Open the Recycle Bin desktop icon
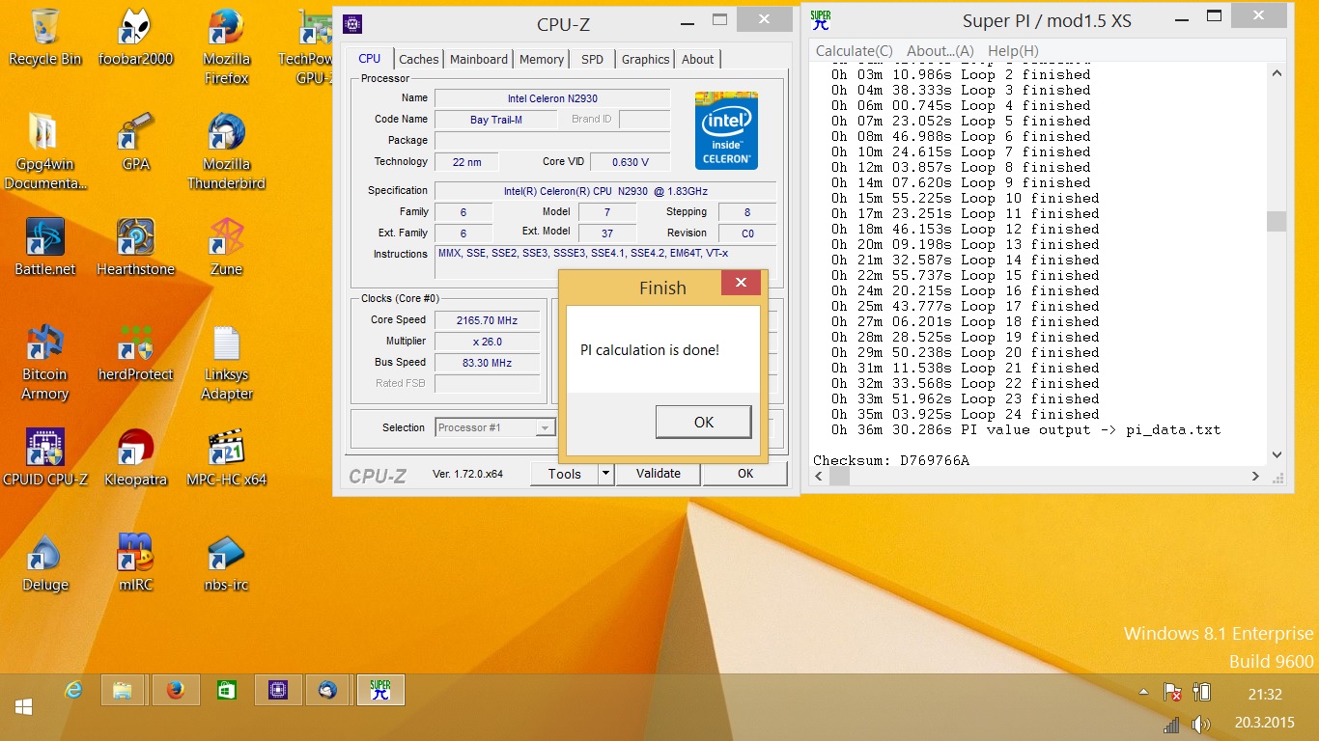 tap(44, 39)
